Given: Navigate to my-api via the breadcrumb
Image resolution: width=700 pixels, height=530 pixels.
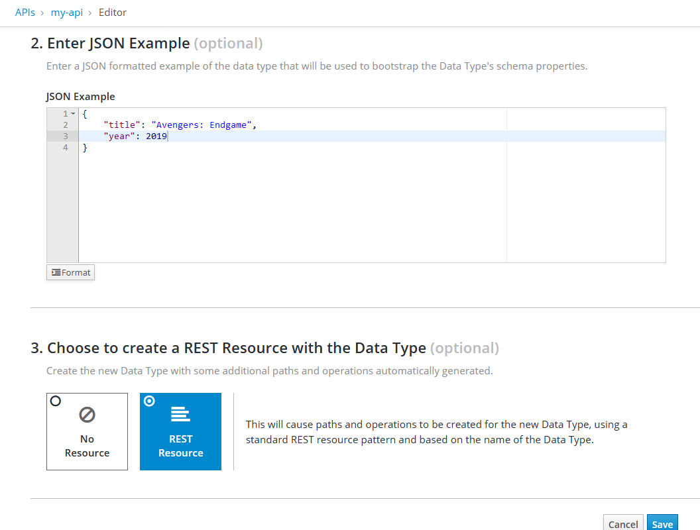Looking at the screenshot, I should [x=66, y=12].
